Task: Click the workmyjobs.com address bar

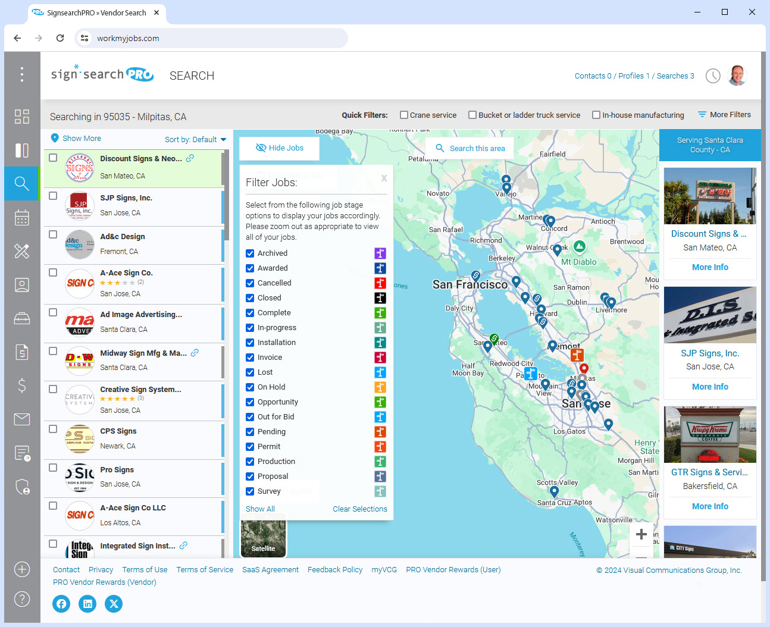Action: click(x=211, y=38)
